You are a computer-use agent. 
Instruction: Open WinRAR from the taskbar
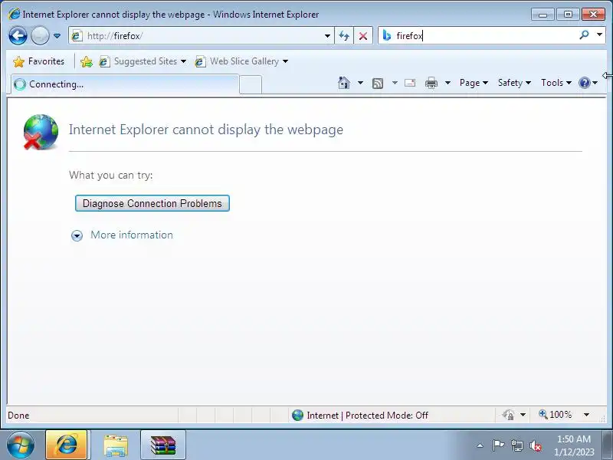click(163, 445)
